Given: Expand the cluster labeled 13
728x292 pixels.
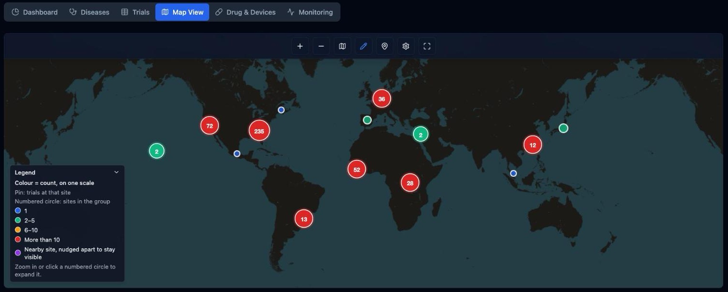Looking at the screenshot, I should pyautogui.click(x=304, y=219).
